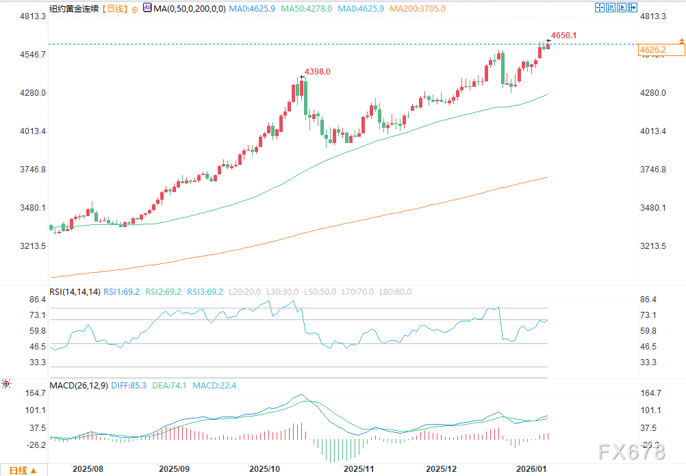Click the RSI(14,14,14) indicator label
This screenshot has height=476, width=686.
[75, 292]
